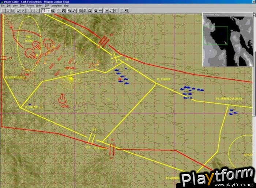The image size is (256, 188).
Task: Select the OBJ TEXAS objective label
Action: [29, 39]
